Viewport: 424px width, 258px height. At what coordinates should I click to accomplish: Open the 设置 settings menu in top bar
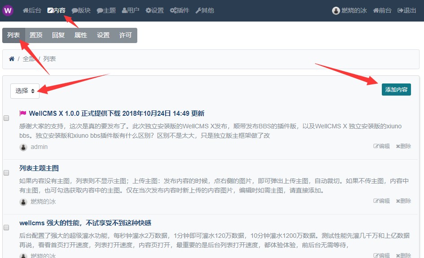tap(155, 11)
